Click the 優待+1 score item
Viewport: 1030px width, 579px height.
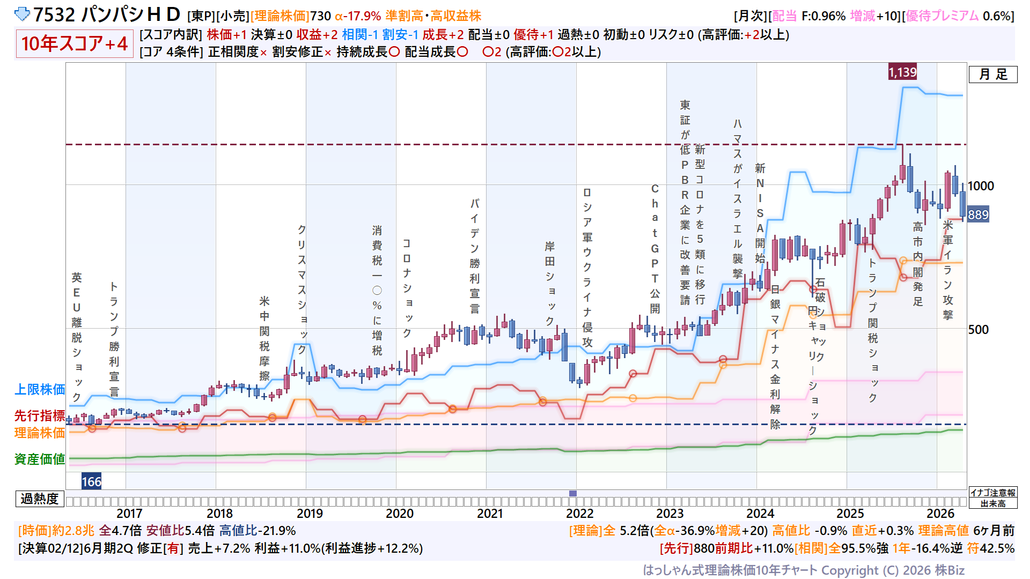(x=533, y=35)
